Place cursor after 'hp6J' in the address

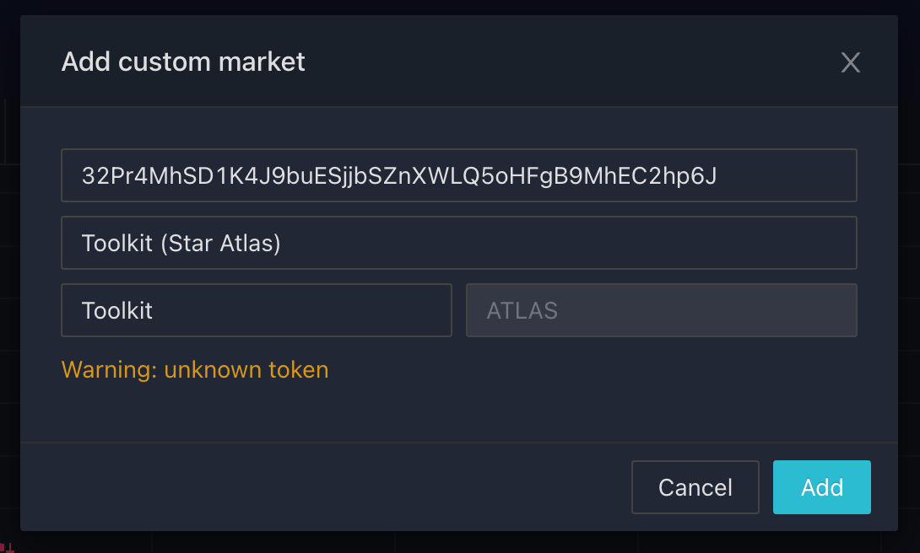pos(718,175)
